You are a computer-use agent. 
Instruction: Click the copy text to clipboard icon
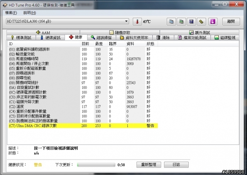point(171,22)
